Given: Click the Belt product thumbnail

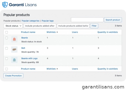Looking at the screenshot, I should [x=14, y=50].
